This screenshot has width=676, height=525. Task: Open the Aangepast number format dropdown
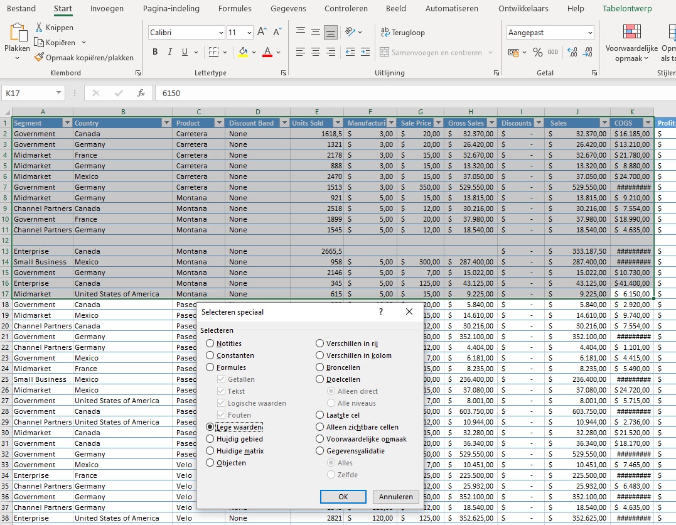click(590, 32)
